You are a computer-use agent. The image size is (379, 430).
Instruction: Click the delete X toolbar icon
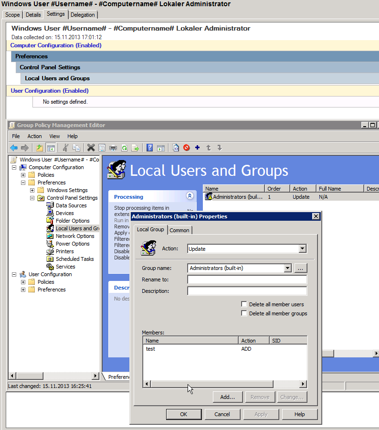[91, 148]
